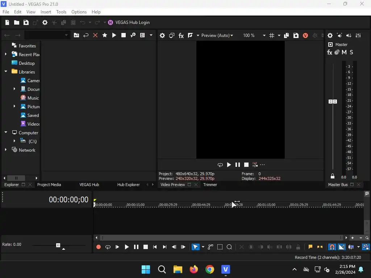Toggle Explorer auto preview
Screen dimensions: 371x278
click(x=133, y=35)
